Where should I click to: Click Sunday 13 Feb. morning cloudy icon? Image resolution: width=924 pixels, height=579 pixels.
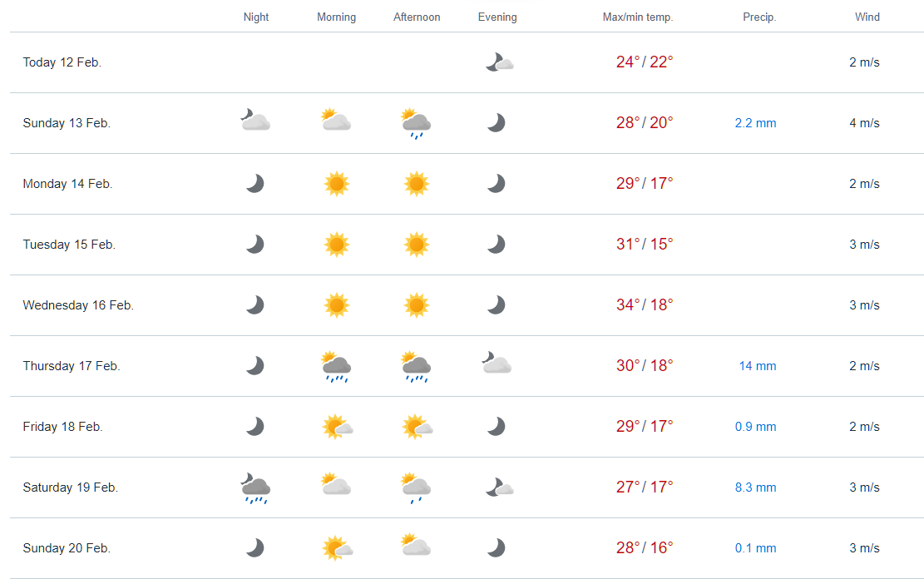(336, 121)
